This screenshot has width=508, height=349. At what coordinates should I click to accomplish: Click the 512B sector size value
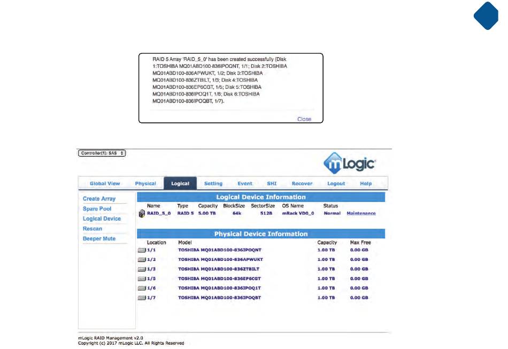(x=266, y=213)
